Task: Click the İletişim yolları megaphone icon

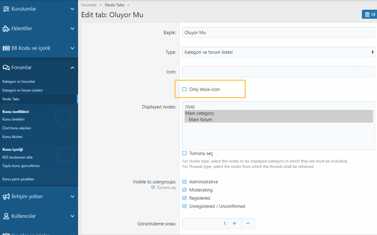Action: click(6, 197)
